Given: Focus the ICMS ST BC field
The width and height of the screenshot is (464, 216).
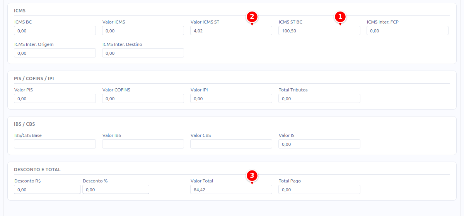Looking at the screenshot, I should pos(319,30).
